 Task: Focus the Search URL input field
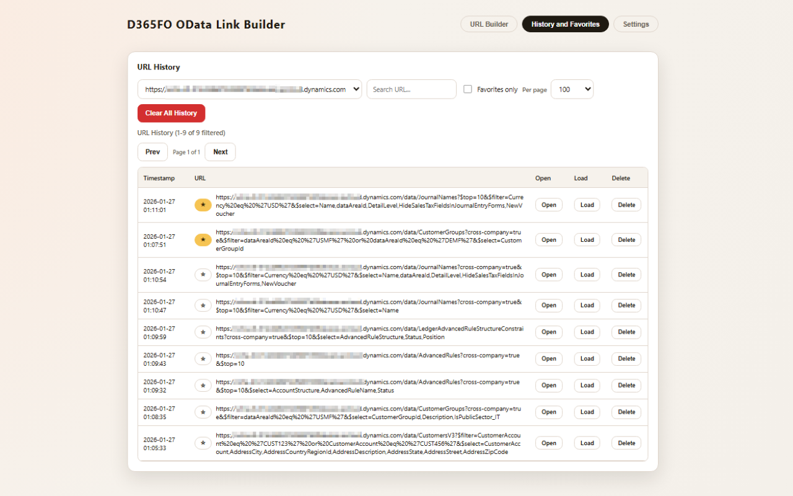click(411, 89)
